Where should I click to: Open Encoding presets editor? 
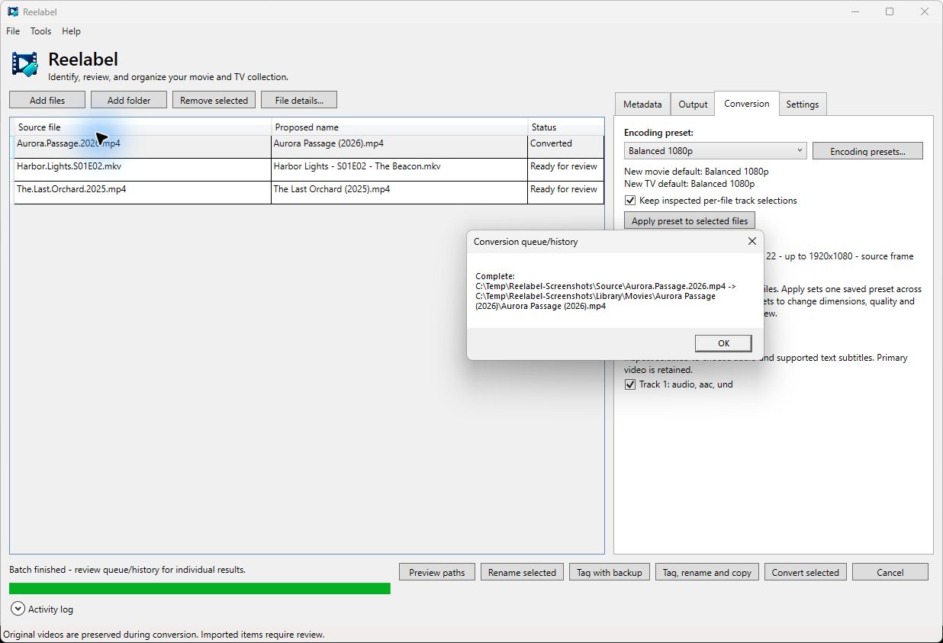pos(867,151)
